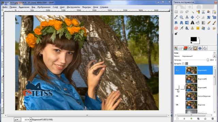Show the Видимое#2 layer via eye slot

coord(177,79)
